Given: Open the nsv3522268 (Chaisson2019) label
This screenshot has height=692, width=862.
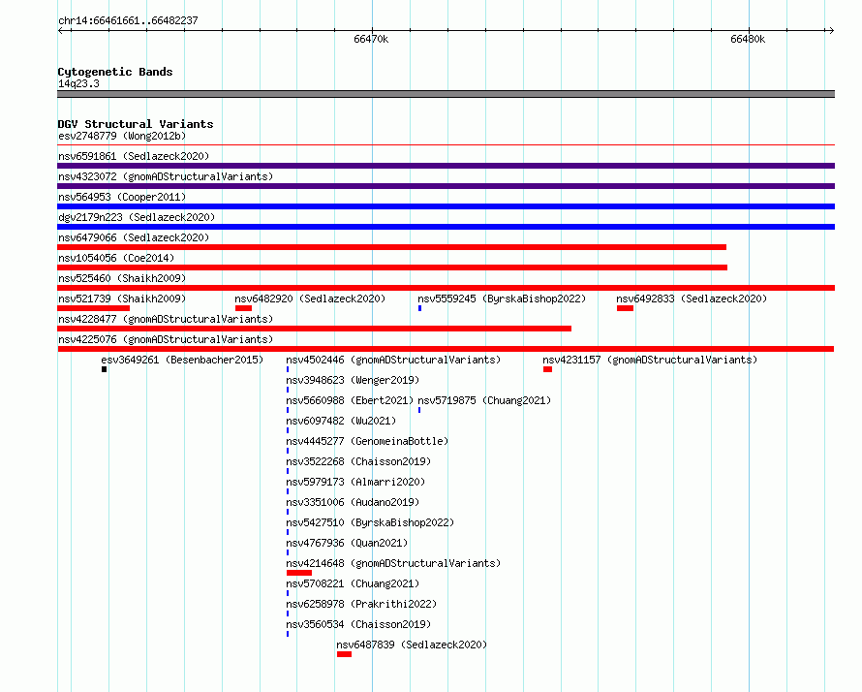Looking at the screenshot, I should point(358,461).
